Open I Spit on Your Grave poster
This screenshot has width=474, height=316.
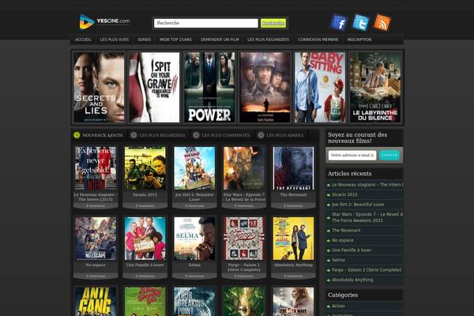click(155, 87)
